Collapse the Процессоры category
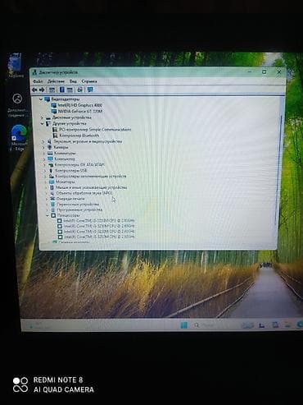Image resolution: width=303 pixels, height=405 pixels. (47, 215)
